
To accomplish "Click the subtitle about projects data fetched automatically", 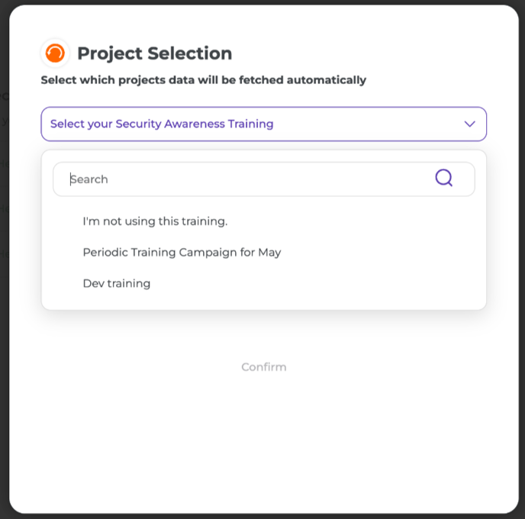I will 204,80.
